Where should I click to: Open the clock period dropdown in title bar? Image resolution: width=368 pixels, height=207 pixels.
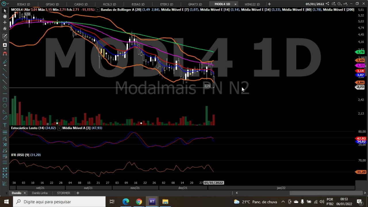[340, 4]
